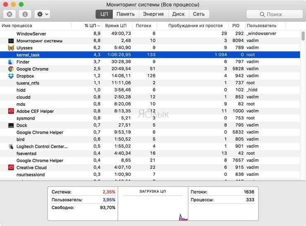Select Google Chrome Helper with PID 5832

point(150,132)
